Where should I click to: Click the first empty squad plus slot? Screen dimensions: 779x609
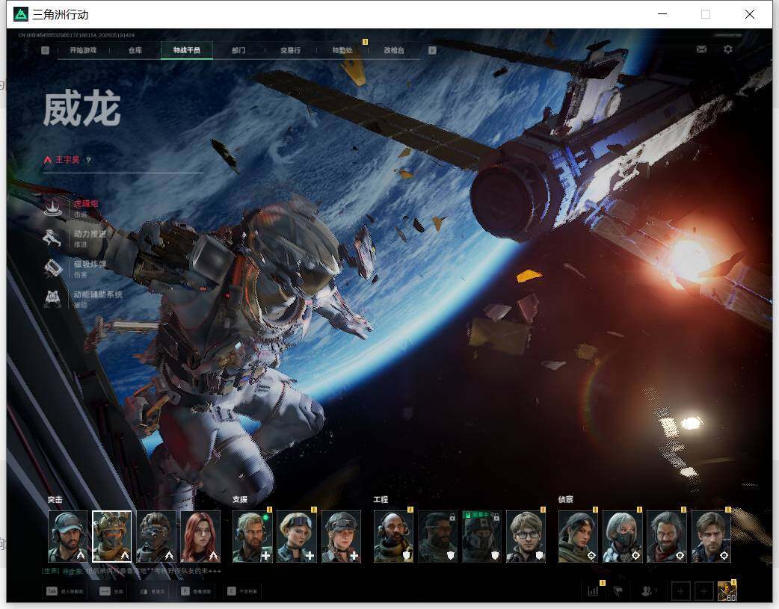680,592
